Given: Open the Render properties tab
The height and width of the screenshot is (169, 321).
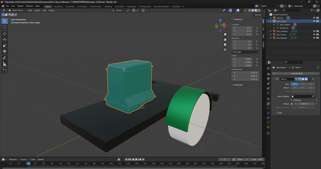Looking at the screenshot, I should click(x=268, y=74).
